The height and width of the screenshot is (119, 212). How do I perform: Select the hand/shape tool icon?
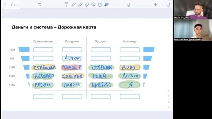[x=100, y=5]
